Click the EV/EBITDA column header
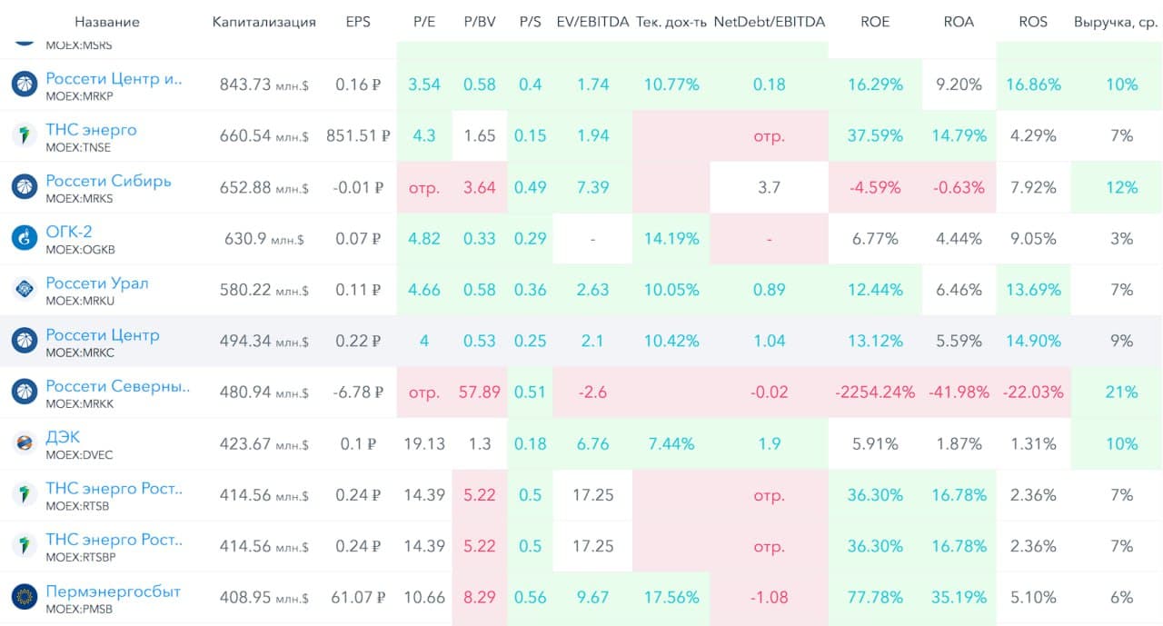Viewport: 1163px width, 626px height. pyautogui.click(x=592, y=22)
